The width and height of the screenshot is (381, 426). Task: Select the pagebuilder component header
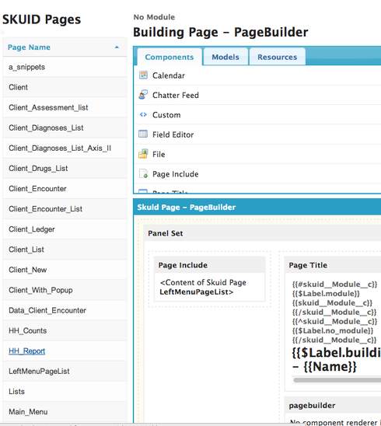333,405
